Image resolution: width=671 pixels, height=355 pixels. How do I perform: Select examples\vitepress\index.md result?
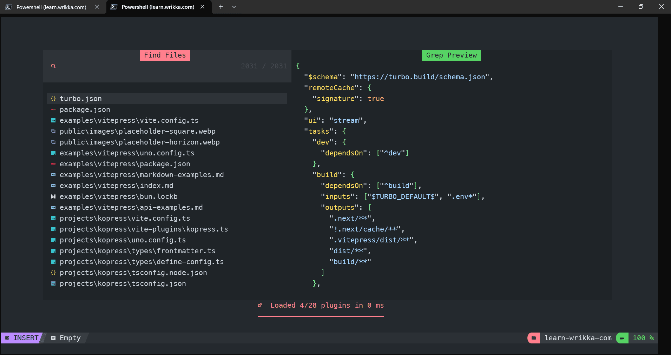(x=167, y=186)
